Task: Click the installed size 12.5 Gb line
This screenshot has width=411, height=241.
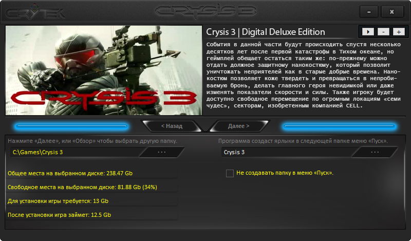Action: tap(59, 215)
